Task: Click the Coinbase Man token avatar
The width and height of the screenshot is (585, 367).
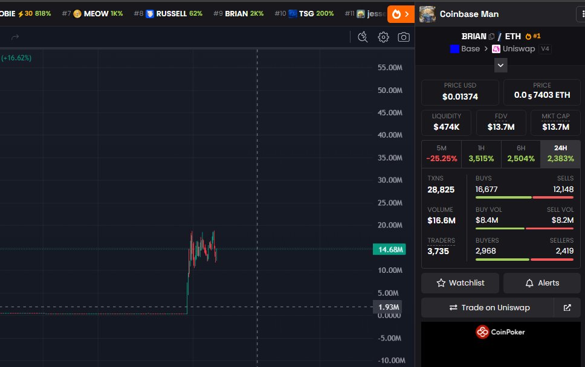Action: [427, 14]
